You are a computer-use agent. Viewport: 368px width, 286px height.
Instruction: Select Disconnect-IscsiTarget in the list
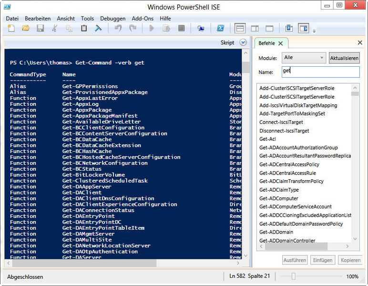(x=284, y=131)
